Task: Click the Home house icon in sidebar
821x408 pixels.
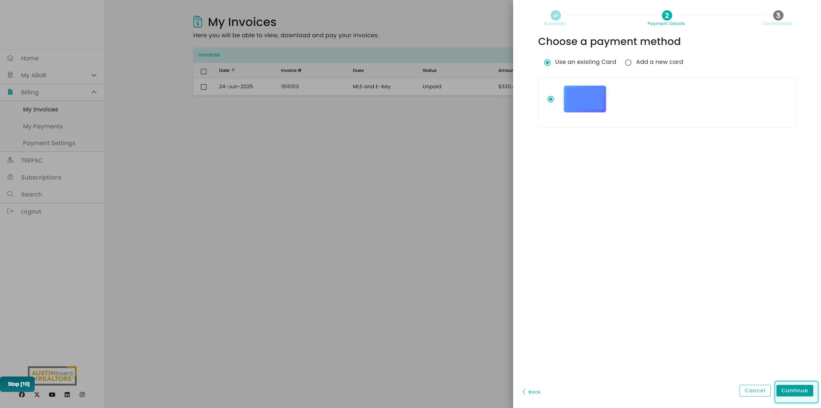Action: pyautogui.click(x=10, y=58)
